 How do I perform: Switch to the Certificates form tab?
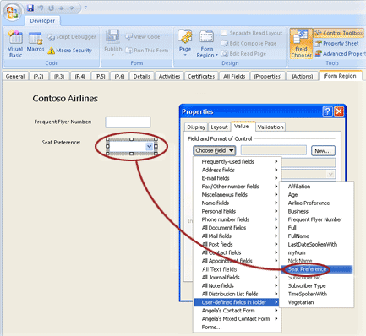[201, 76]
